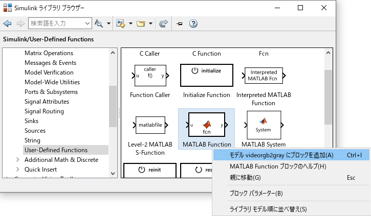Click block panel scroll up arrow
Viewport: 371px width, 216px height.
click(328, 53)
